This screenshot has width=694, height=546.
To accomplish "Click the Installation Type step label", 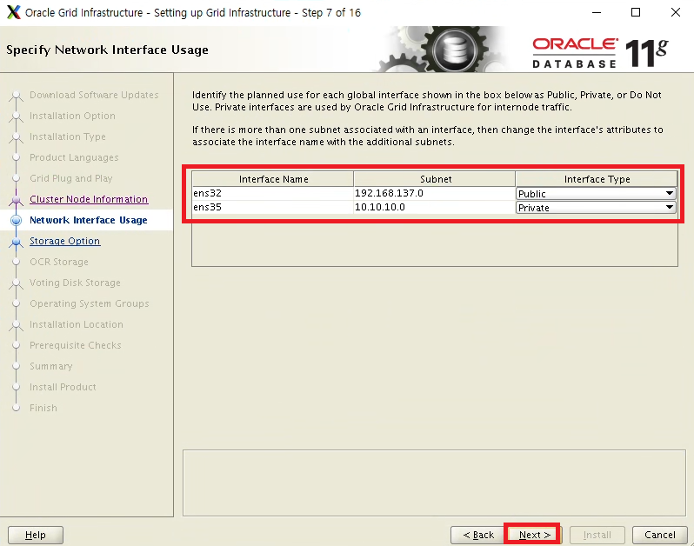I will tap(68, 136).
